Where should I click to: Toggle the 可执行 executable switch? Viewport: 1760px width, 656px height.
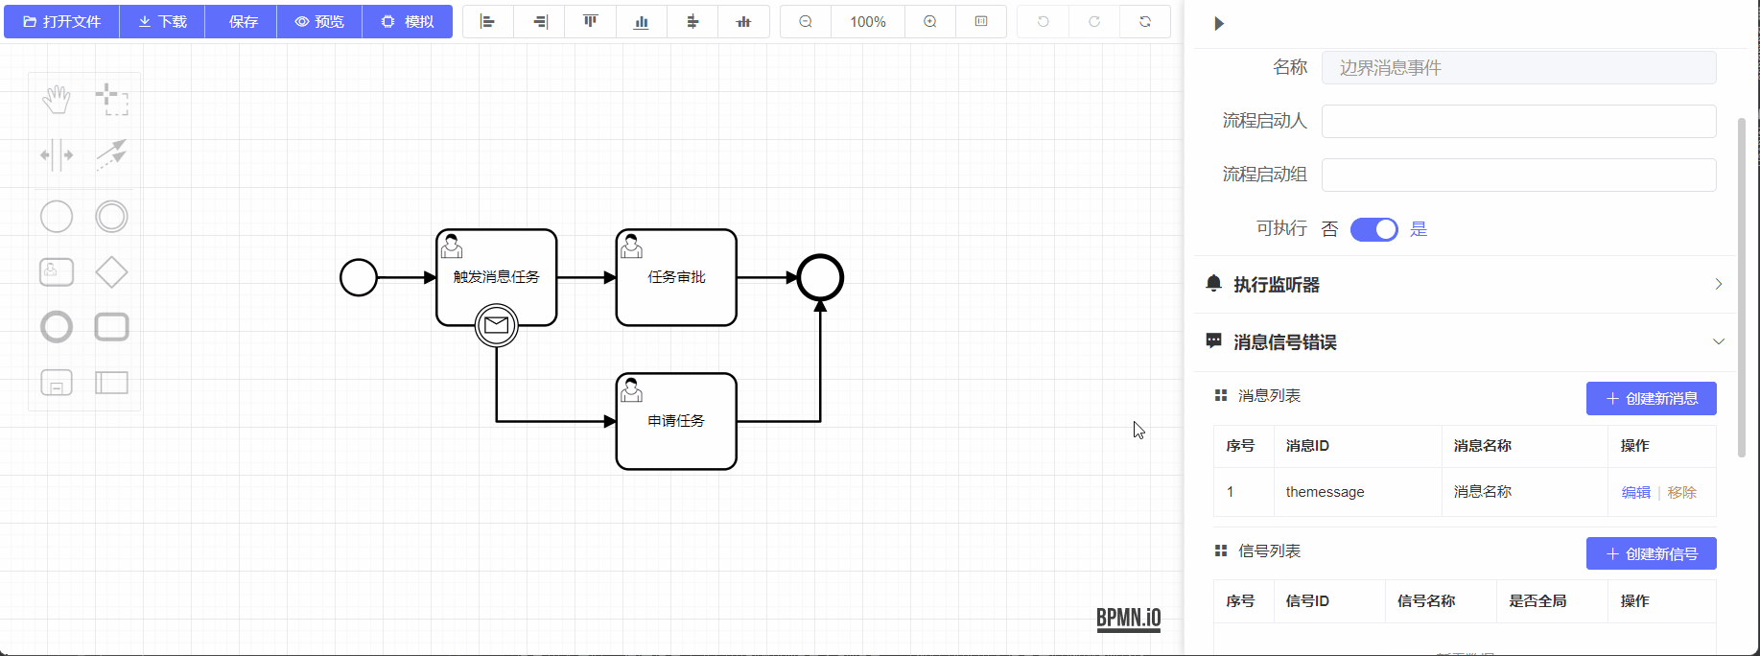click(1374, 229)
